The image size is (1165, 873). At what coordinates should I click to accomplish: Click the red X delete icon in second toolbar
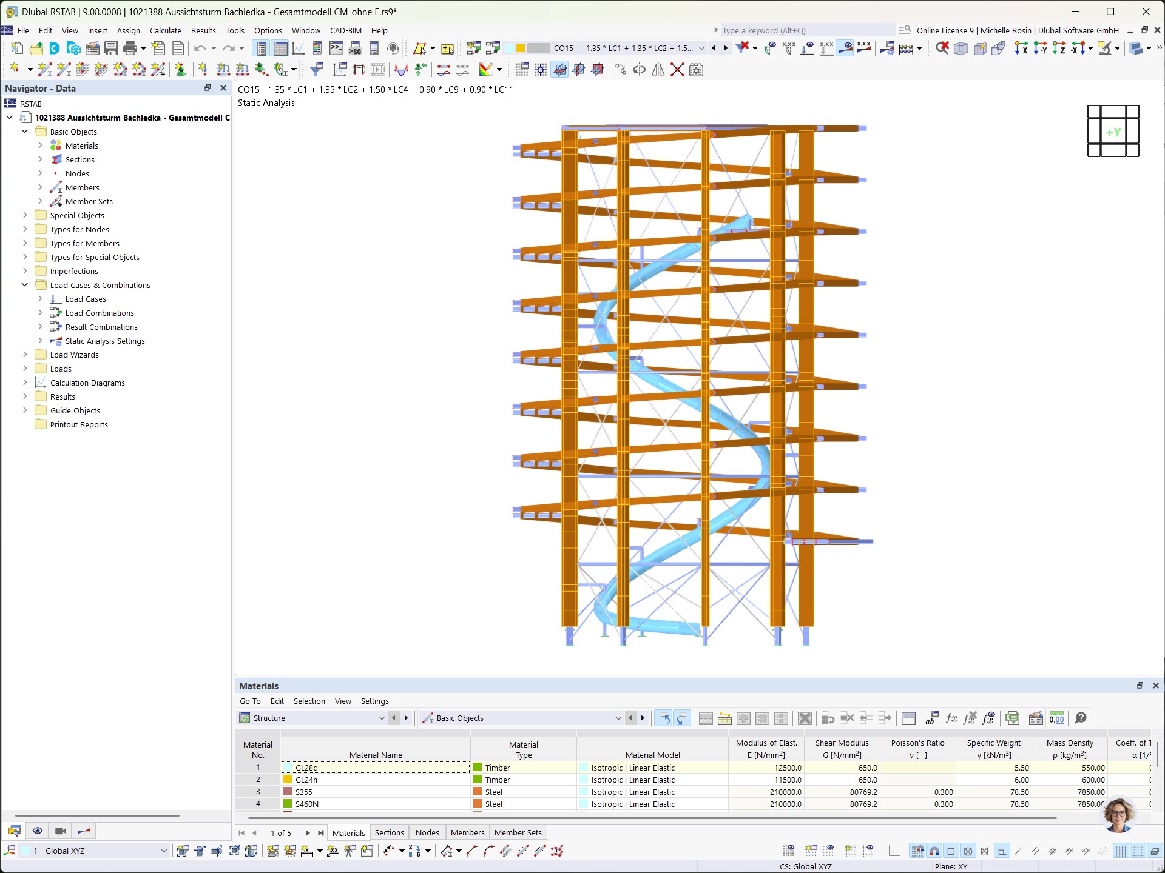coord(677,70)
